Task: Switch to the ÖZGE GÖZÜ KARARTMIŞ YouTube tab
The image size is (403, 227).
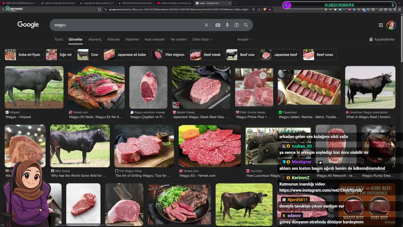Action: (x=19, y=3)
